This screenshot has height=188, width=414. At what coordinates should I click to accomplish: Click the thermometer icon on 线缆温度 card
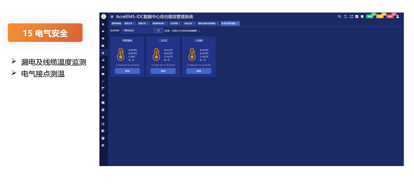[120, 54]
